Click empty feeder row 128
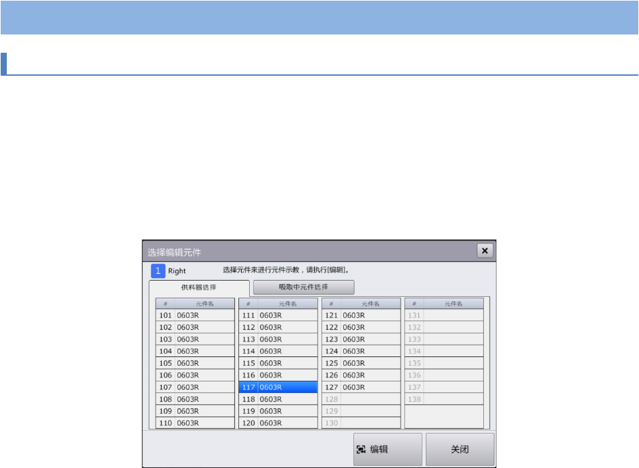 (x=361, y=399)
